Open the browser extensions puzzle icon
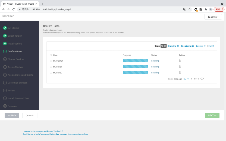Image resolution: width=226 pixels, height=141 pixels. pyautogui.click(x=206, y=9)
